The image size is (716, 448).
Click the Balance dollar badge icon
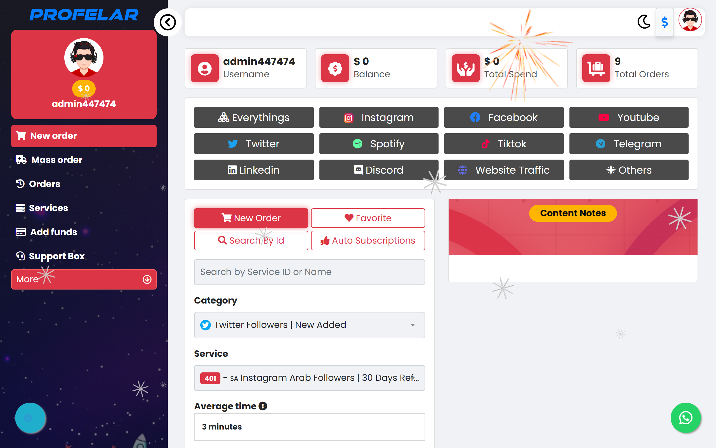(335, 68)
